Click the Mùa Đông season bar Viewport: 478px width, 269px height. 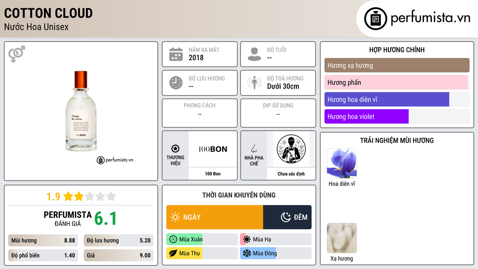tap(276, 254)
